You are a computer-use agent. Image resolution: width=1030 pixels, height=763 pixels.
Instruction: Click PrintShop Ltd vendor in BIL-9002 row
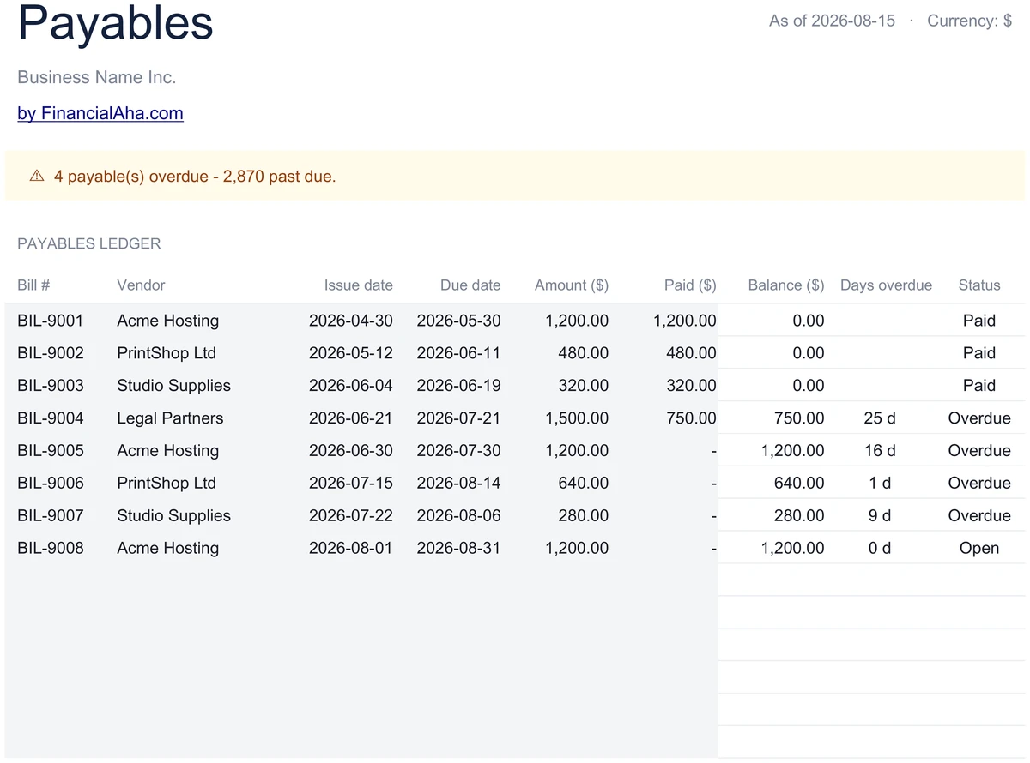(x=167, y=353)
